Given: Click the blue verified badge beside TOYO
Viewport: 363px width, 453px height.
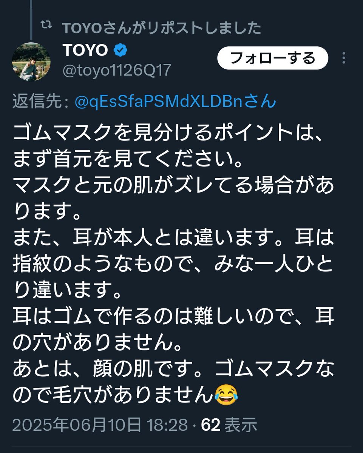Looking at the screenshot, I should tap(120, 50).
